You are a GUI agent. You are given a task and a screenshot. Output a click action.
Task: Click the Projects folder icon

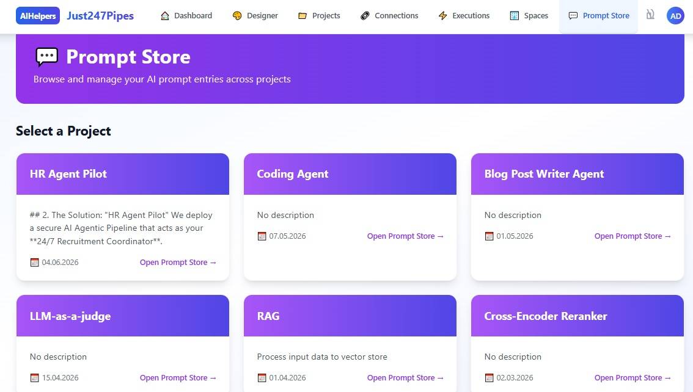[302, 16]
